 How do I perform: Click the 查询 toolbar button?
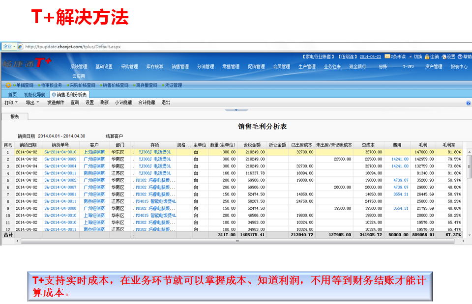pos(75,103)
